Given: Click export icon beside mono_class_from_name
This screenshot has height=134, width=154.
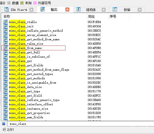Looking at the screenshot, I should 5,48.
